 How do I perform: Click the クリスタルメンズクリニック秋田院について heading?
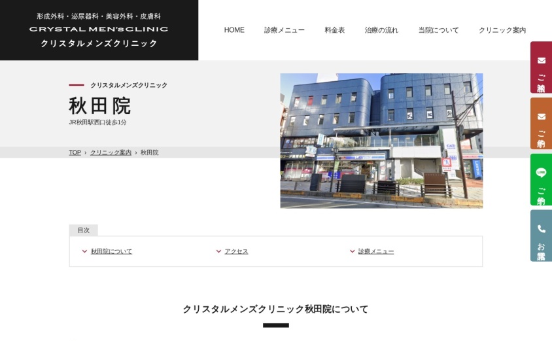[275, 309]
